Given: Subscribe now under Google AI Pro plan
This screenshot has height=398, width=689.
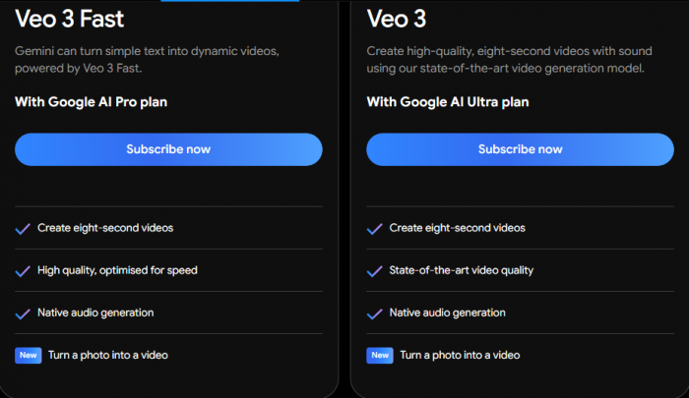Looking at the screenshot, I should pyautogui.click(x=168, y=149).
